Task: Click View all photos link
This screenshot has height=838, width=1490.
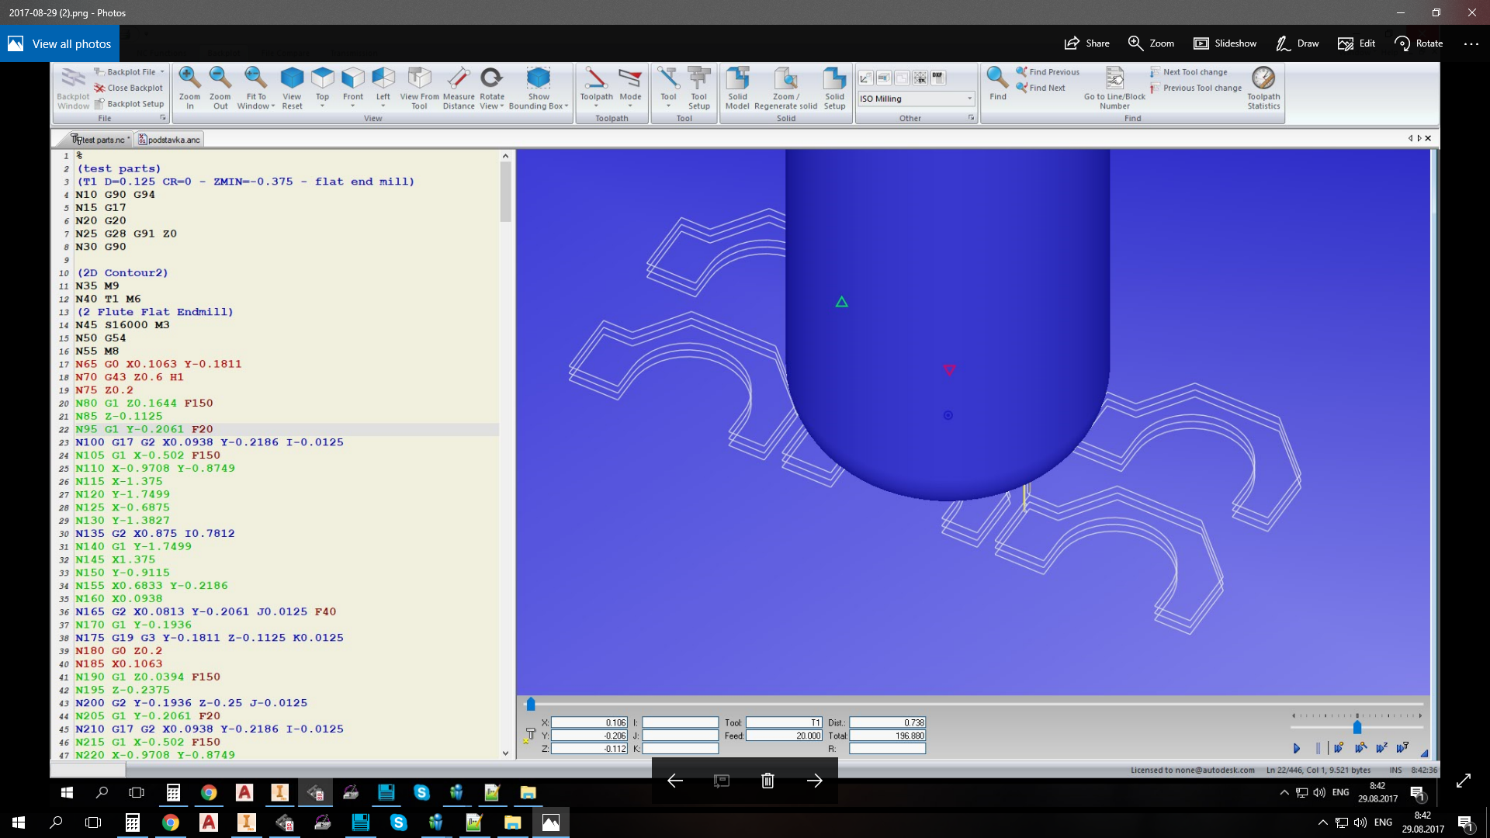Action: click(x=60, y=44)
